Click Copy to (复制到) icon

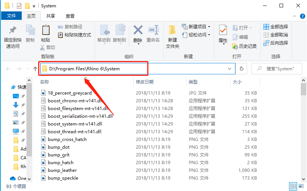[x=120, y=30]
